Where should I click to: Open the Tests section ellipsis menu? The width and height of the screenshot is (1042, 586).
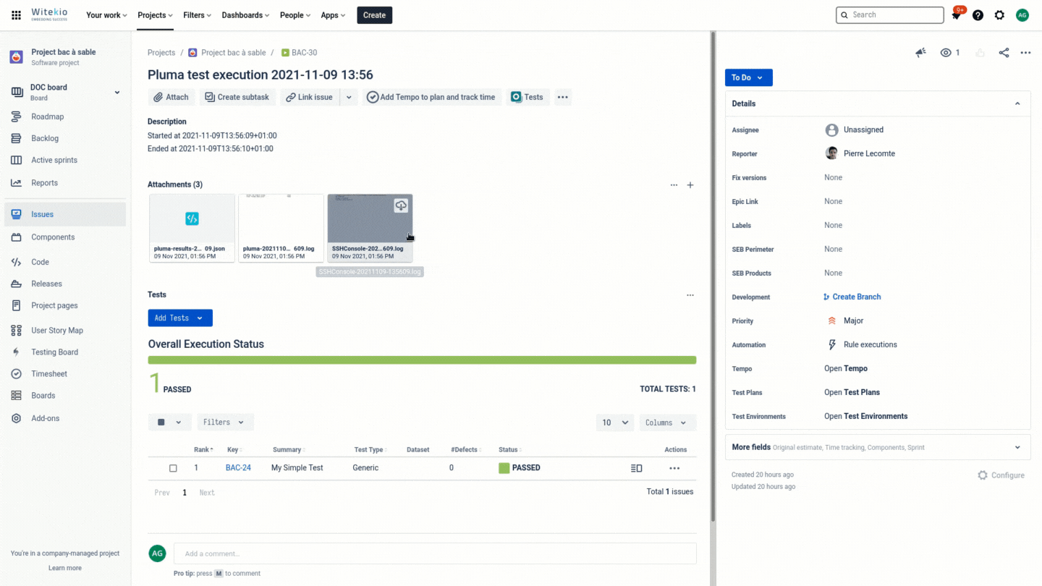click(690, 295)
